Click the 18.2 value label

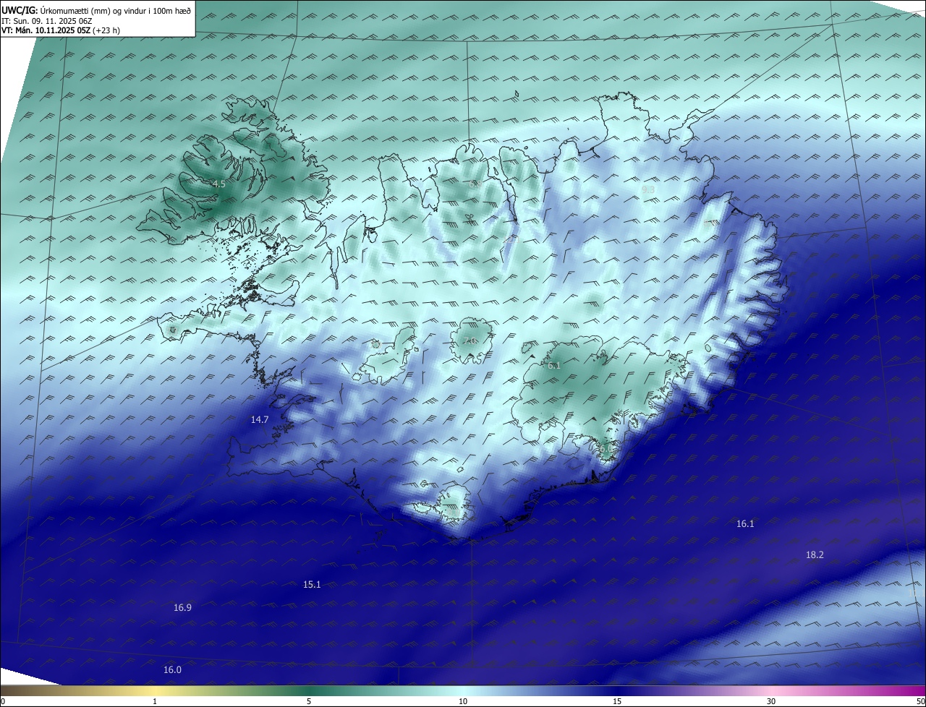815,555
